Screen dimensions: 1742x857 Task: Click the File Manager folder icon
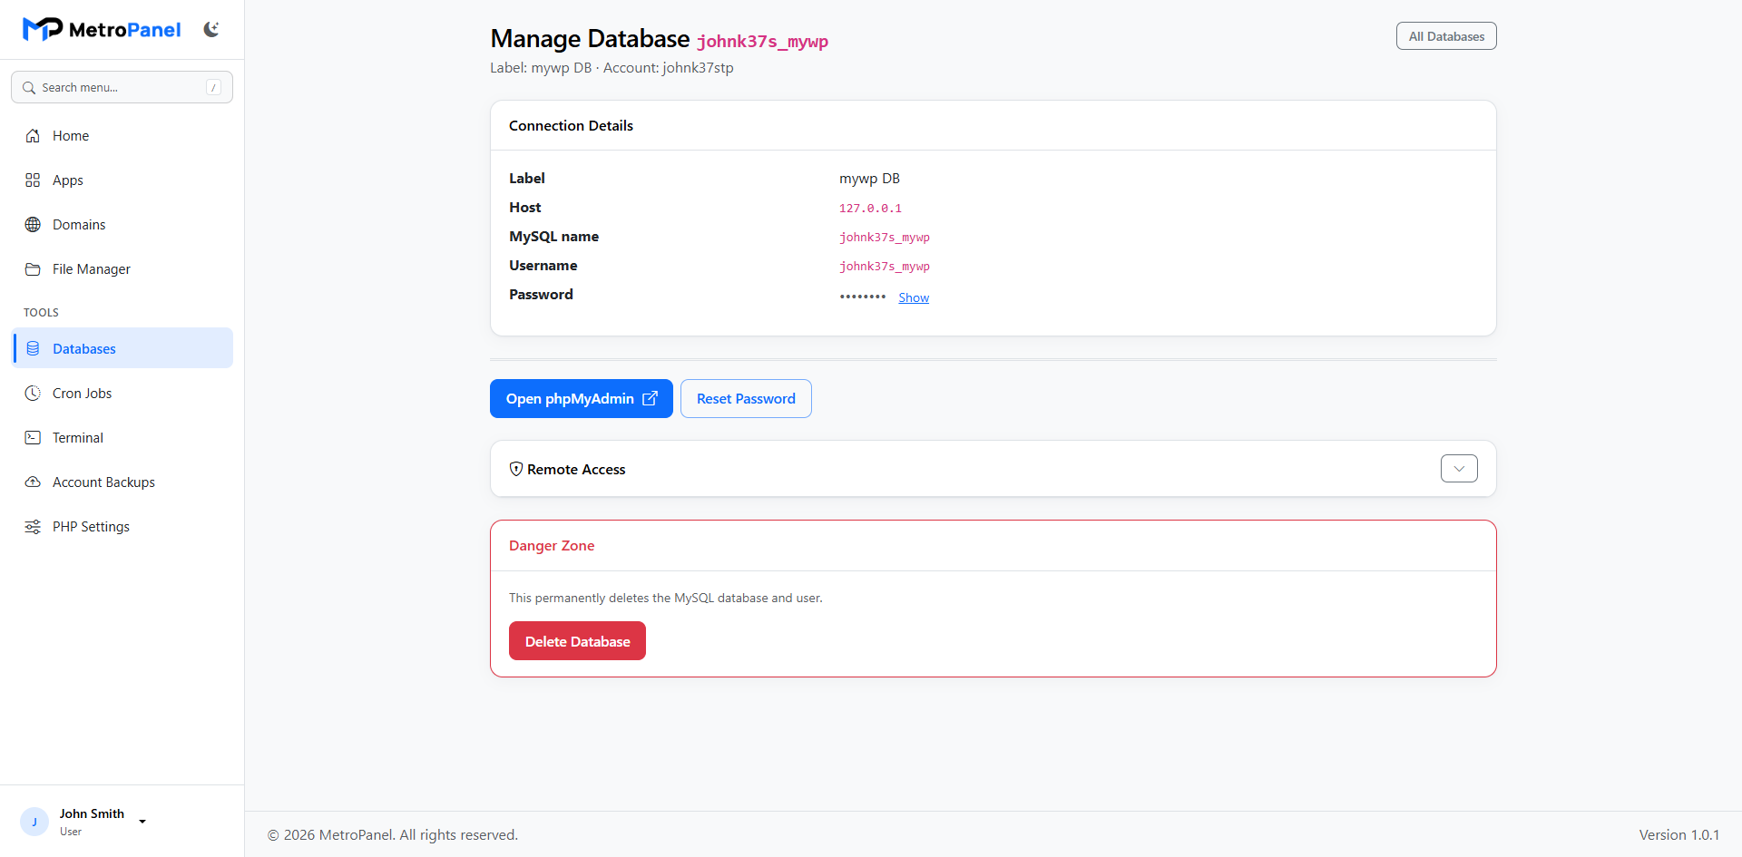(x=33, y=269)
